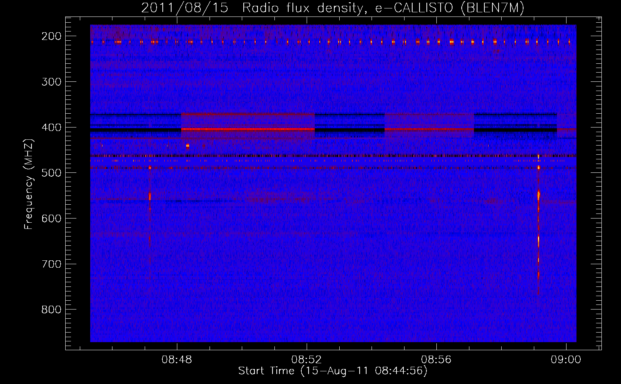
Task: Click the 08:56 time axis label
Action: pyautogui.click(x=436, y=360)
